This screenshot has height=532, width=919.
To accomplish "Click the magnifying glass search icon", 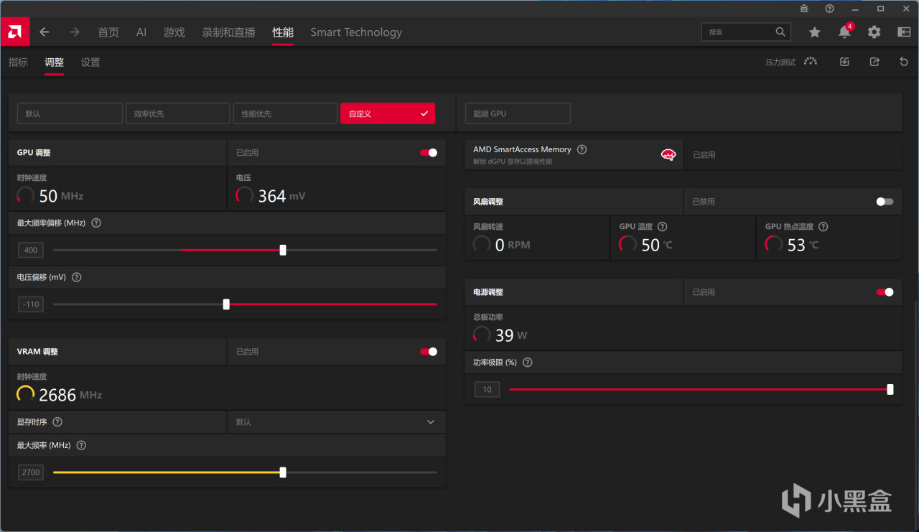I will tap(780, 32).
